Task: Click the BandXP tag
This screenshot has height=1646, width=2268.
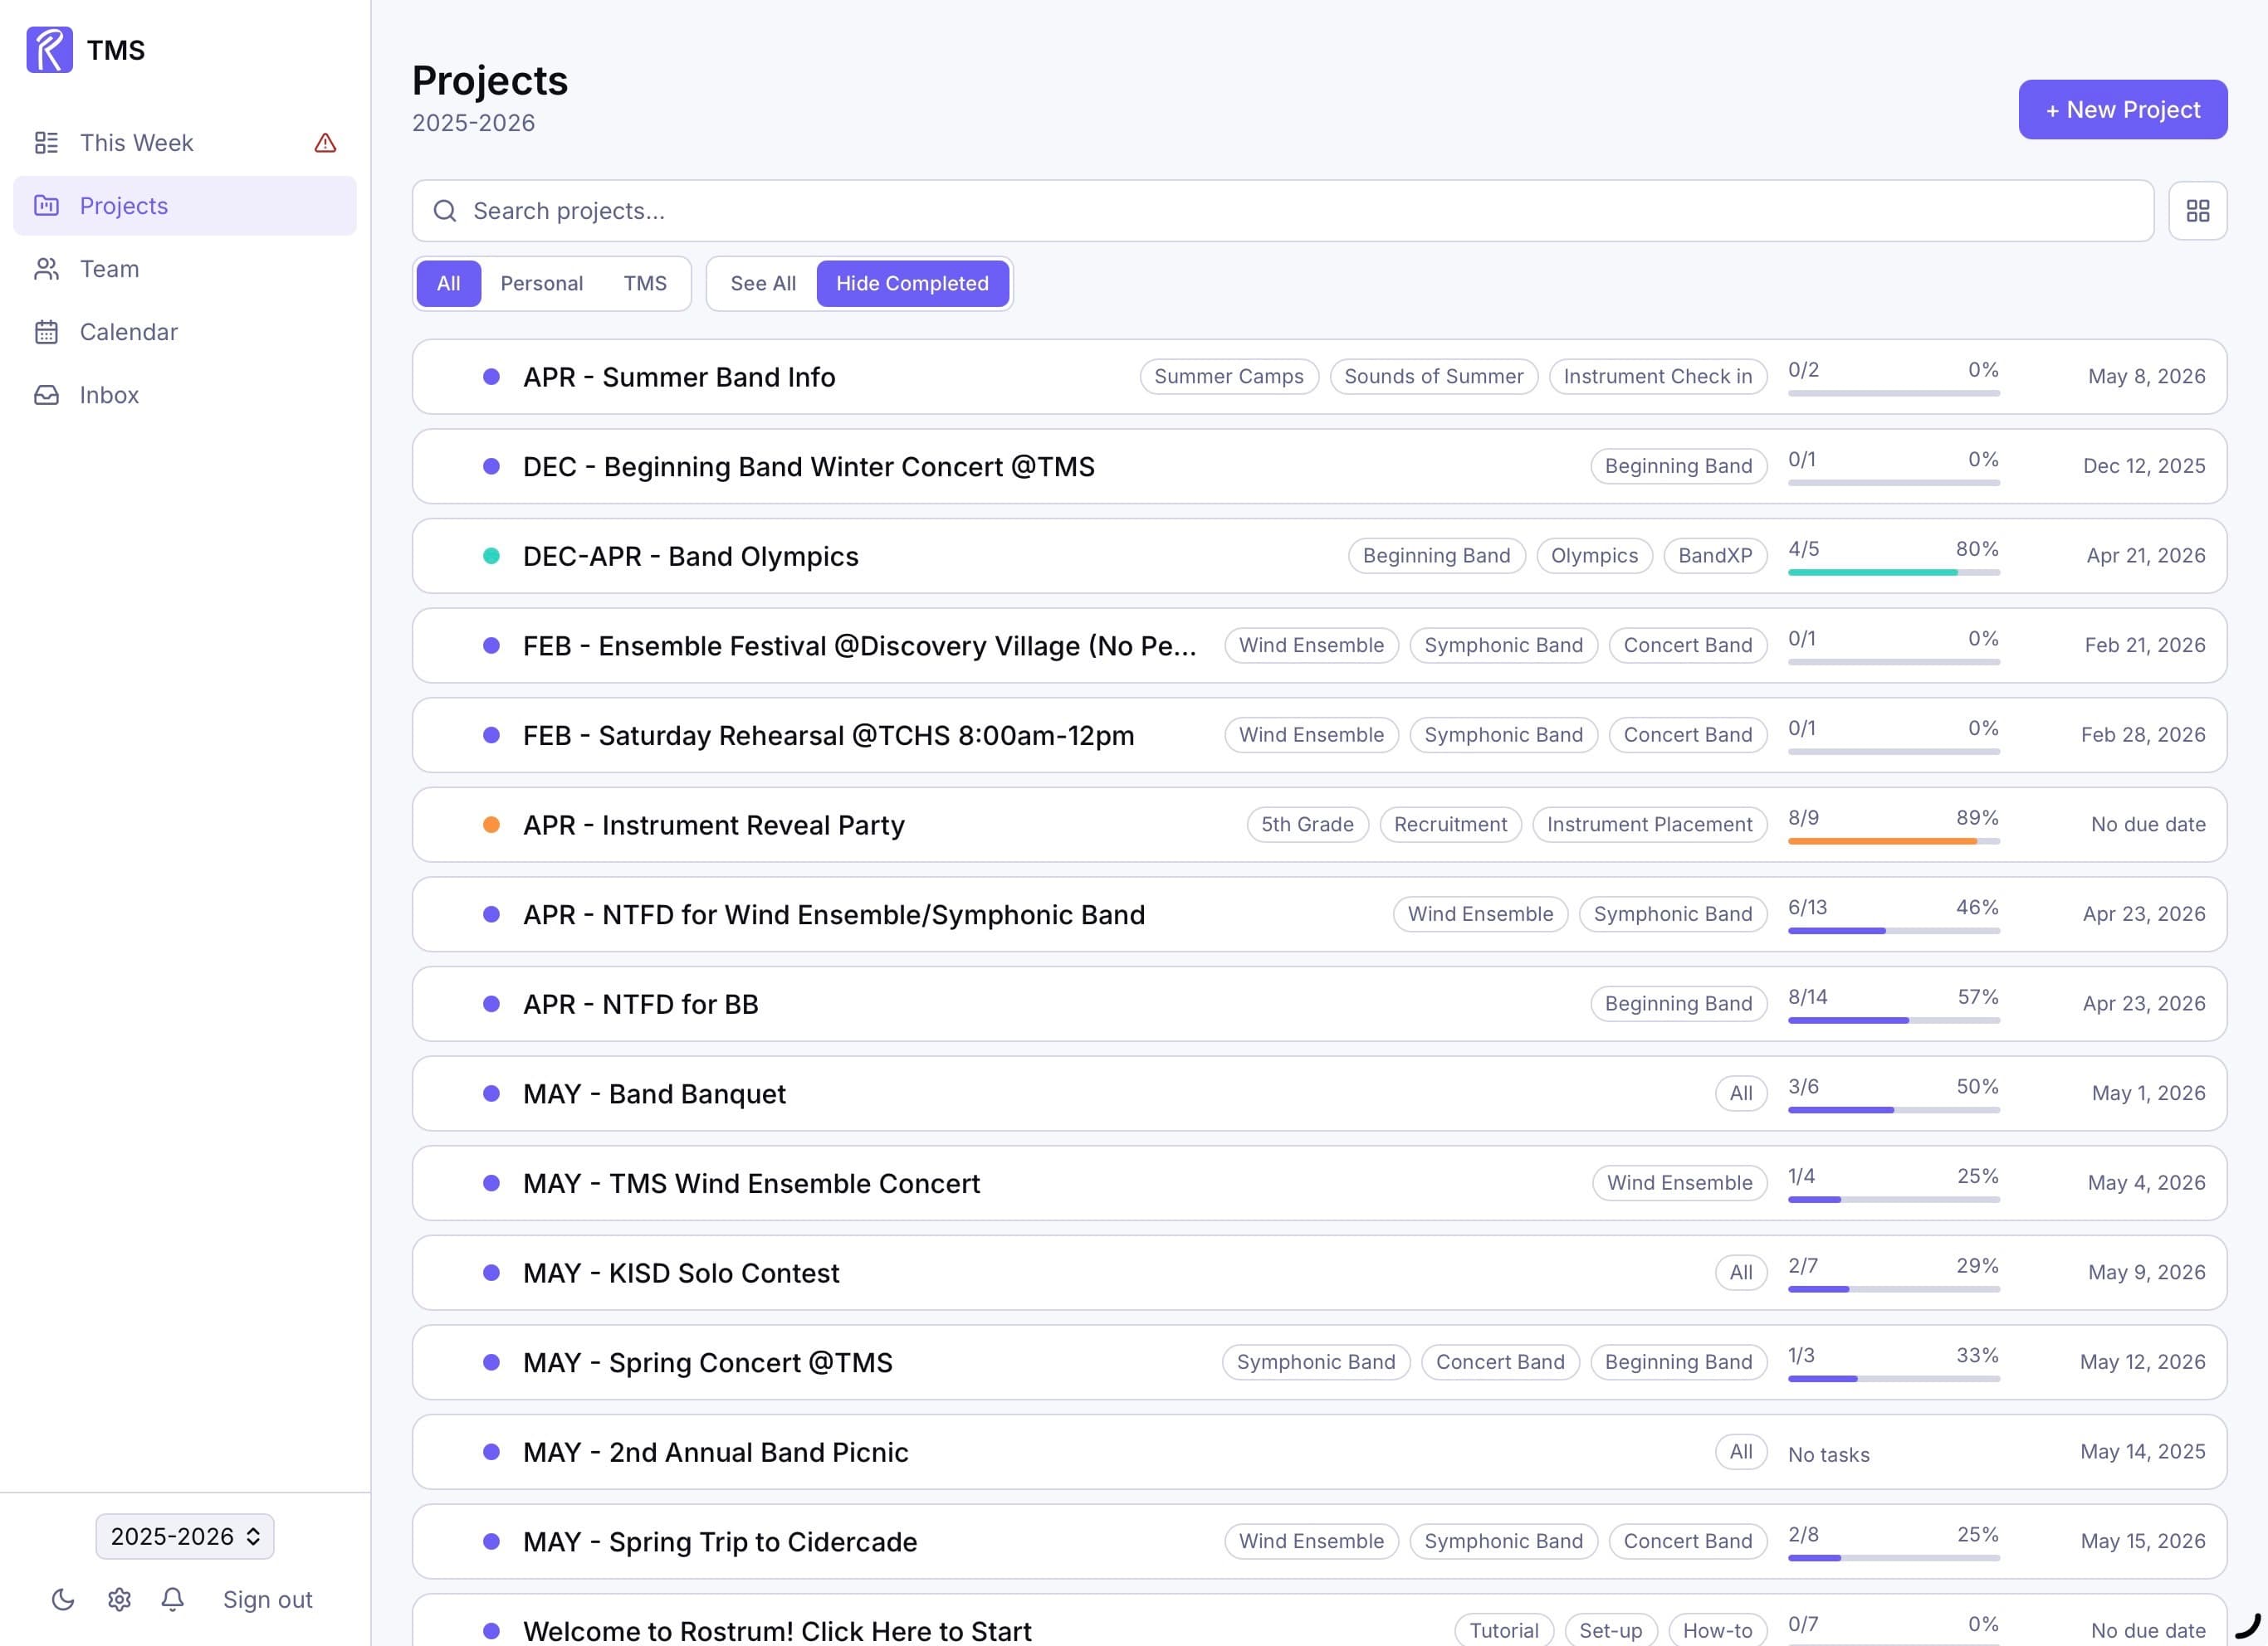Action: pos(1715,556)
